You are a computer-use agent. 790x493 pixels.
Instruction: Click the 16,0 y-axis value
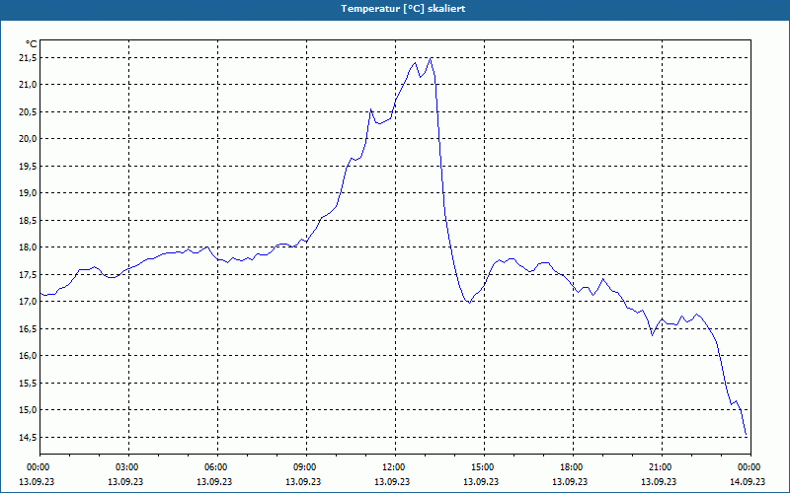pyautogui.click(x=28, y=356)
